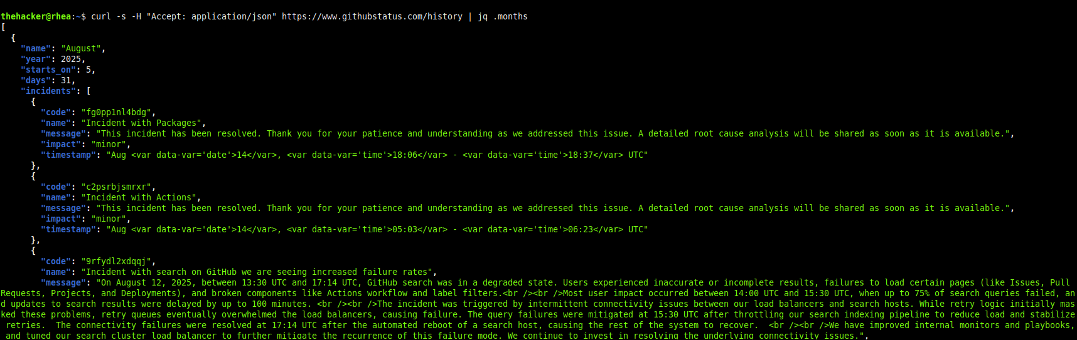This screenshot has height=340, width=1077.
Task: Click the year value 2025
Action: pyautogui.click(x=71, y=59)
